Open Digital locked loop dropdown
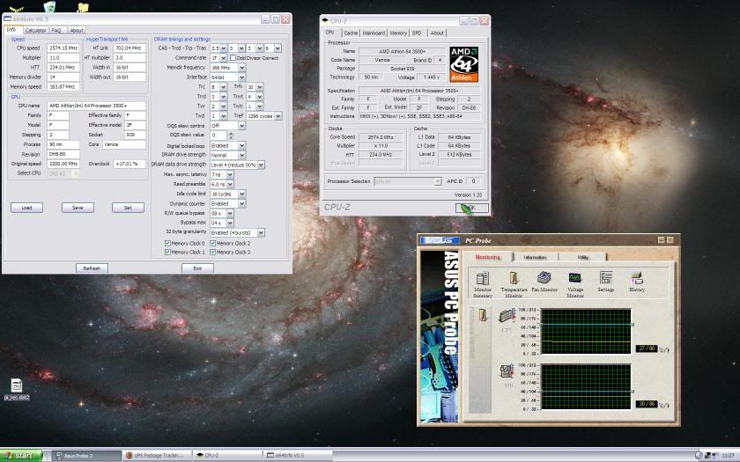Viewport: 740px width, 462px height. click(x=241, y=146)
